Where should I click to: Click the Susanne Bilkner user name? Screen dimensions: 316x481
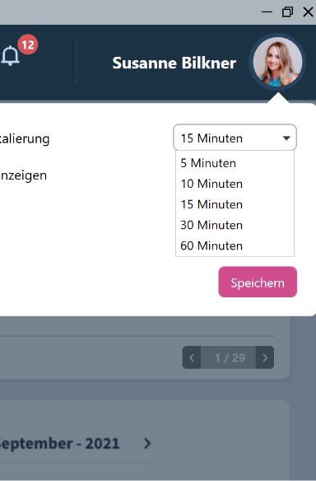(x=174, y=63)
